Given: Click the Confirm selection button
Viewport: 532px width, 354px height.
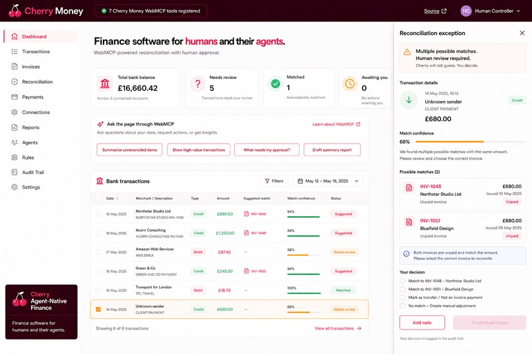Looking at the screenshot, I should [490, 322].
